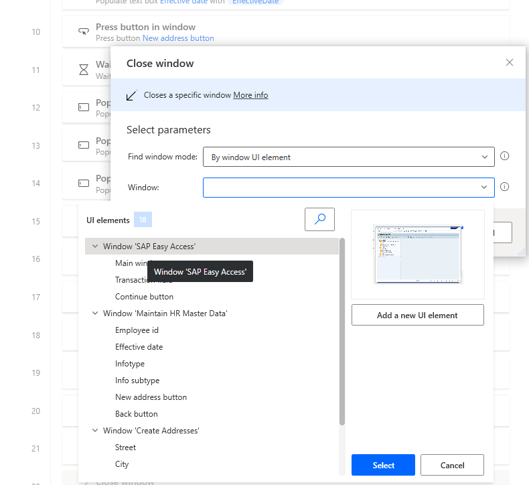Image resolution: width=529 pixels, height=485 pixels.
Task: Select the New address button UI element
Action: pyautogui.click(x=212, y=397)
